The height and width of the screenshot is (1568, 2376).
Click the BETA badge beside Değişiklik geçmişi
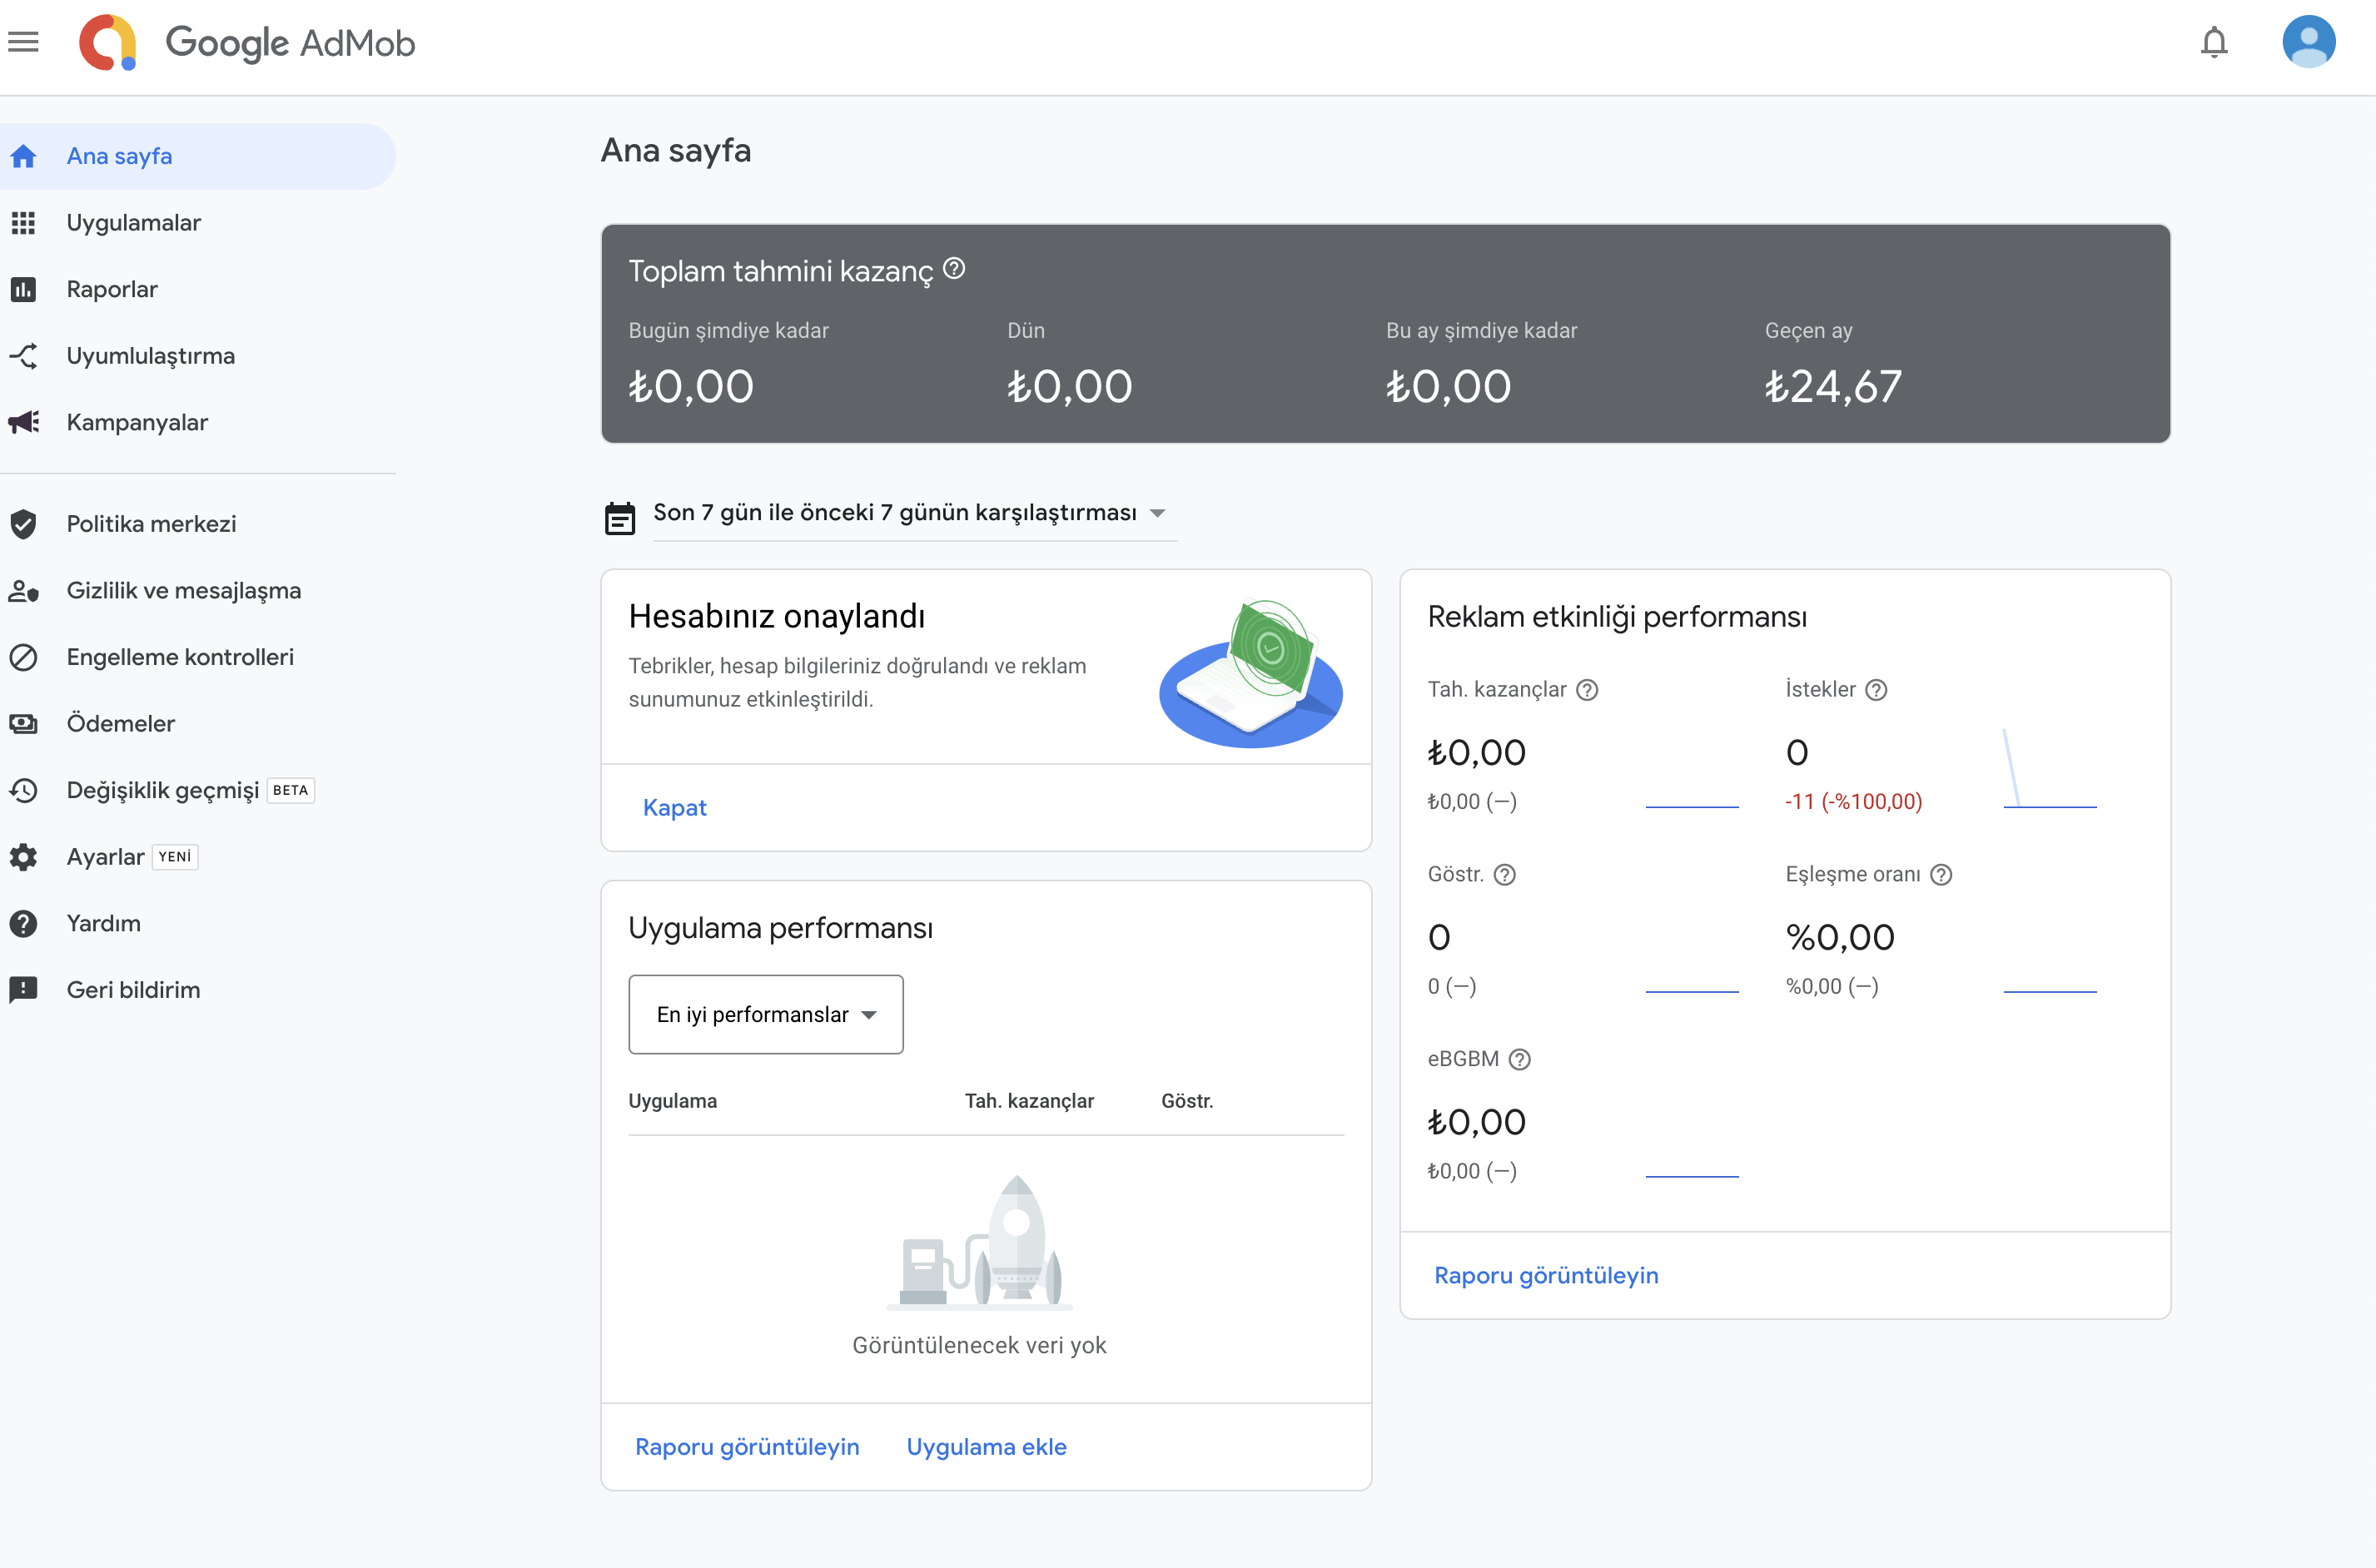(x=291, y=790)
